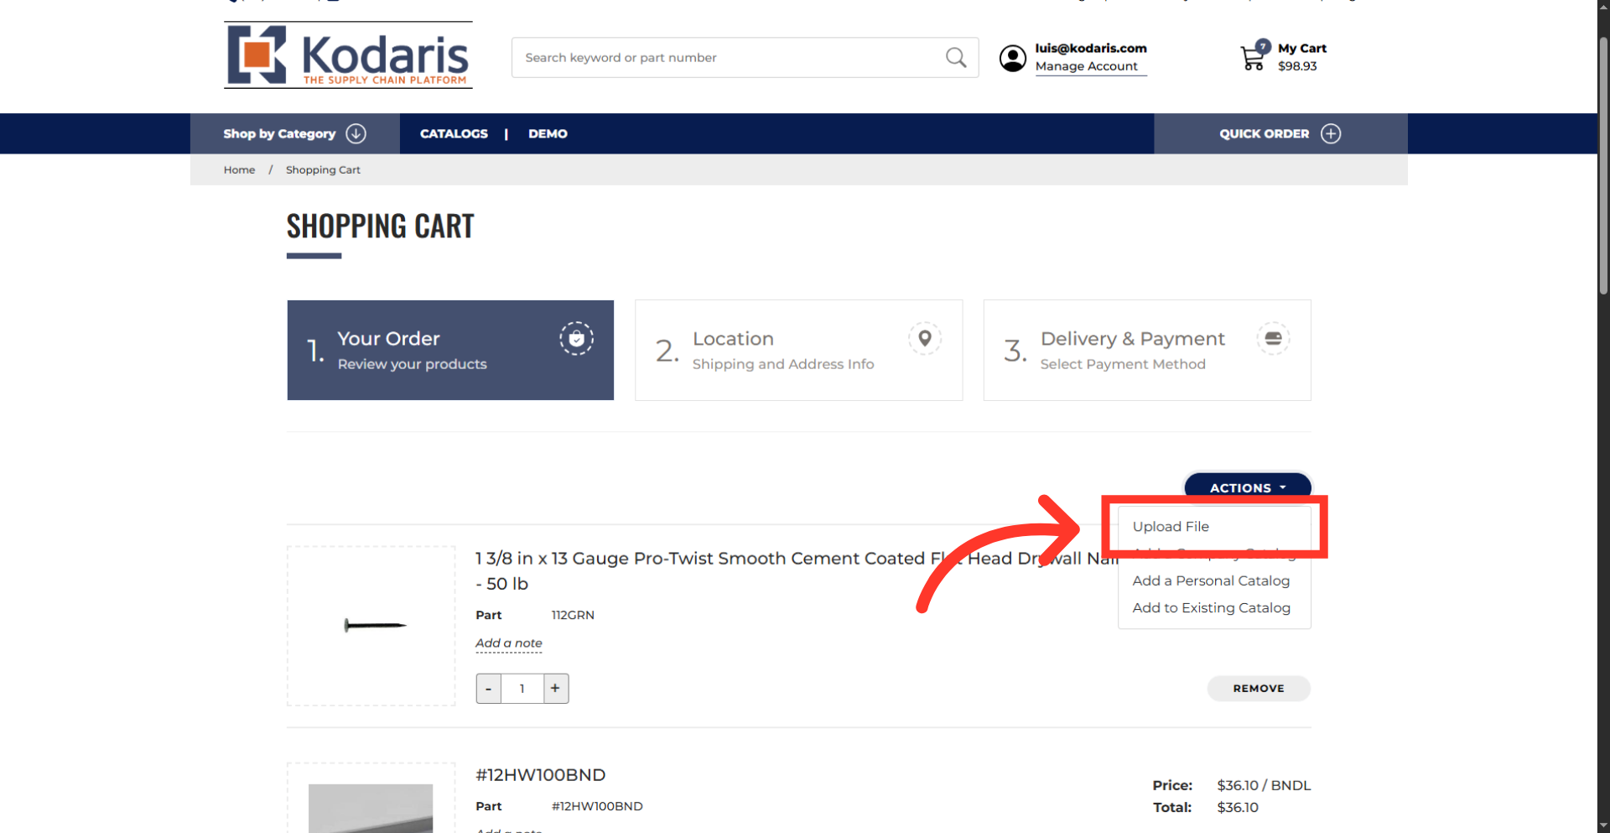The width and height of the screenshot is (1610, 833).
Task: Select step 1 Your Order tab
Action: pos(450,350)
